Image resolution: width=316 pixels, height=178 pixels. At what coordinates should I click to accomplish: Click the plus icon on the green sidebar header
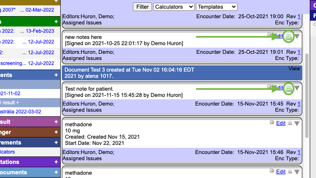pyautogui.click(x=56, y=22)
